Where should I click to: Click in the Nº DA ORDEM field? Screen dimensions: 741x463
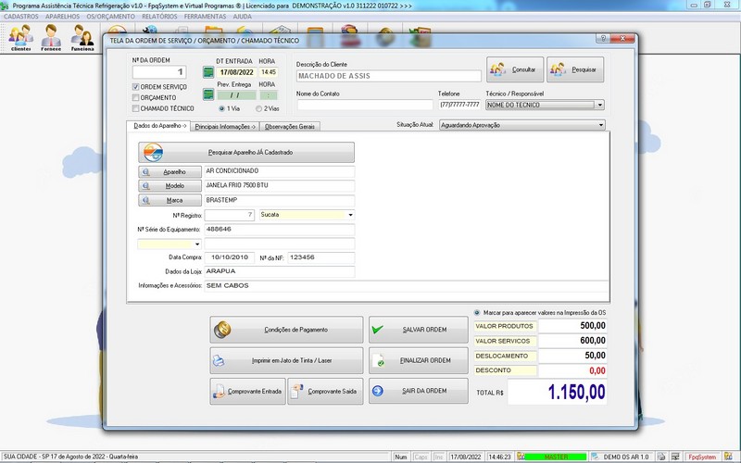coord(159,72)
